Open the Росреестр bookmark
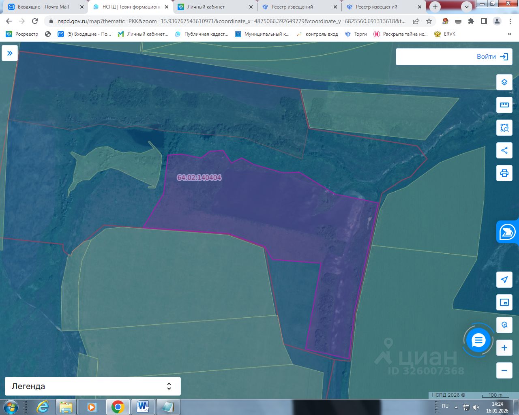The image size is (519, 415). pos(22,34)
